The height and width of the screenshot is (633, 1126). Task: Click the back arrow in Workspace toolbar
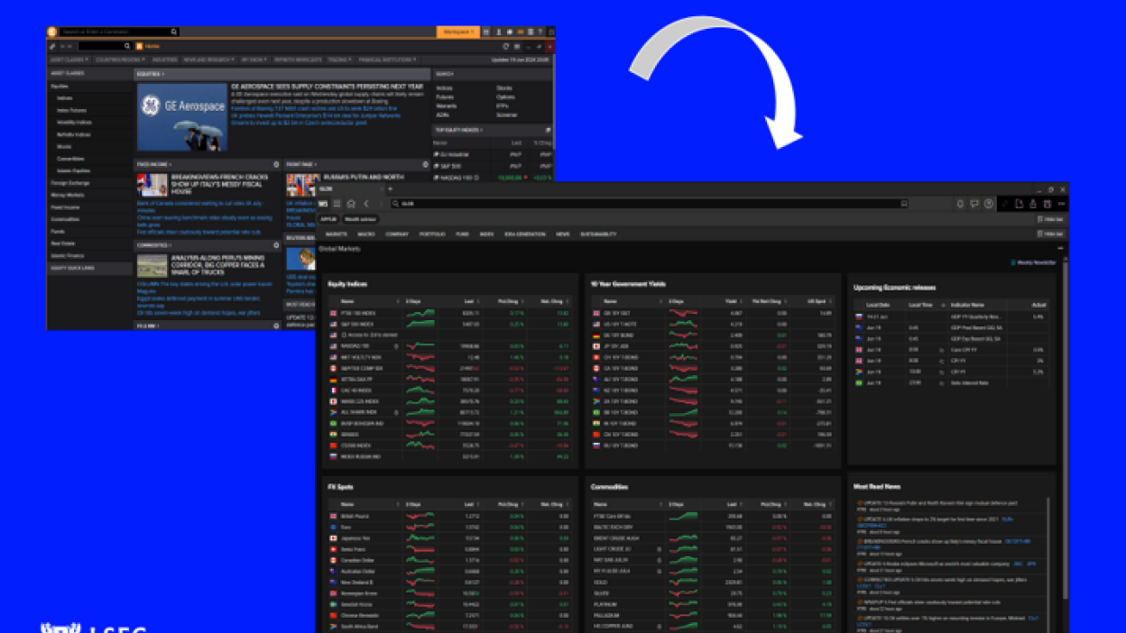click(365, 204)
